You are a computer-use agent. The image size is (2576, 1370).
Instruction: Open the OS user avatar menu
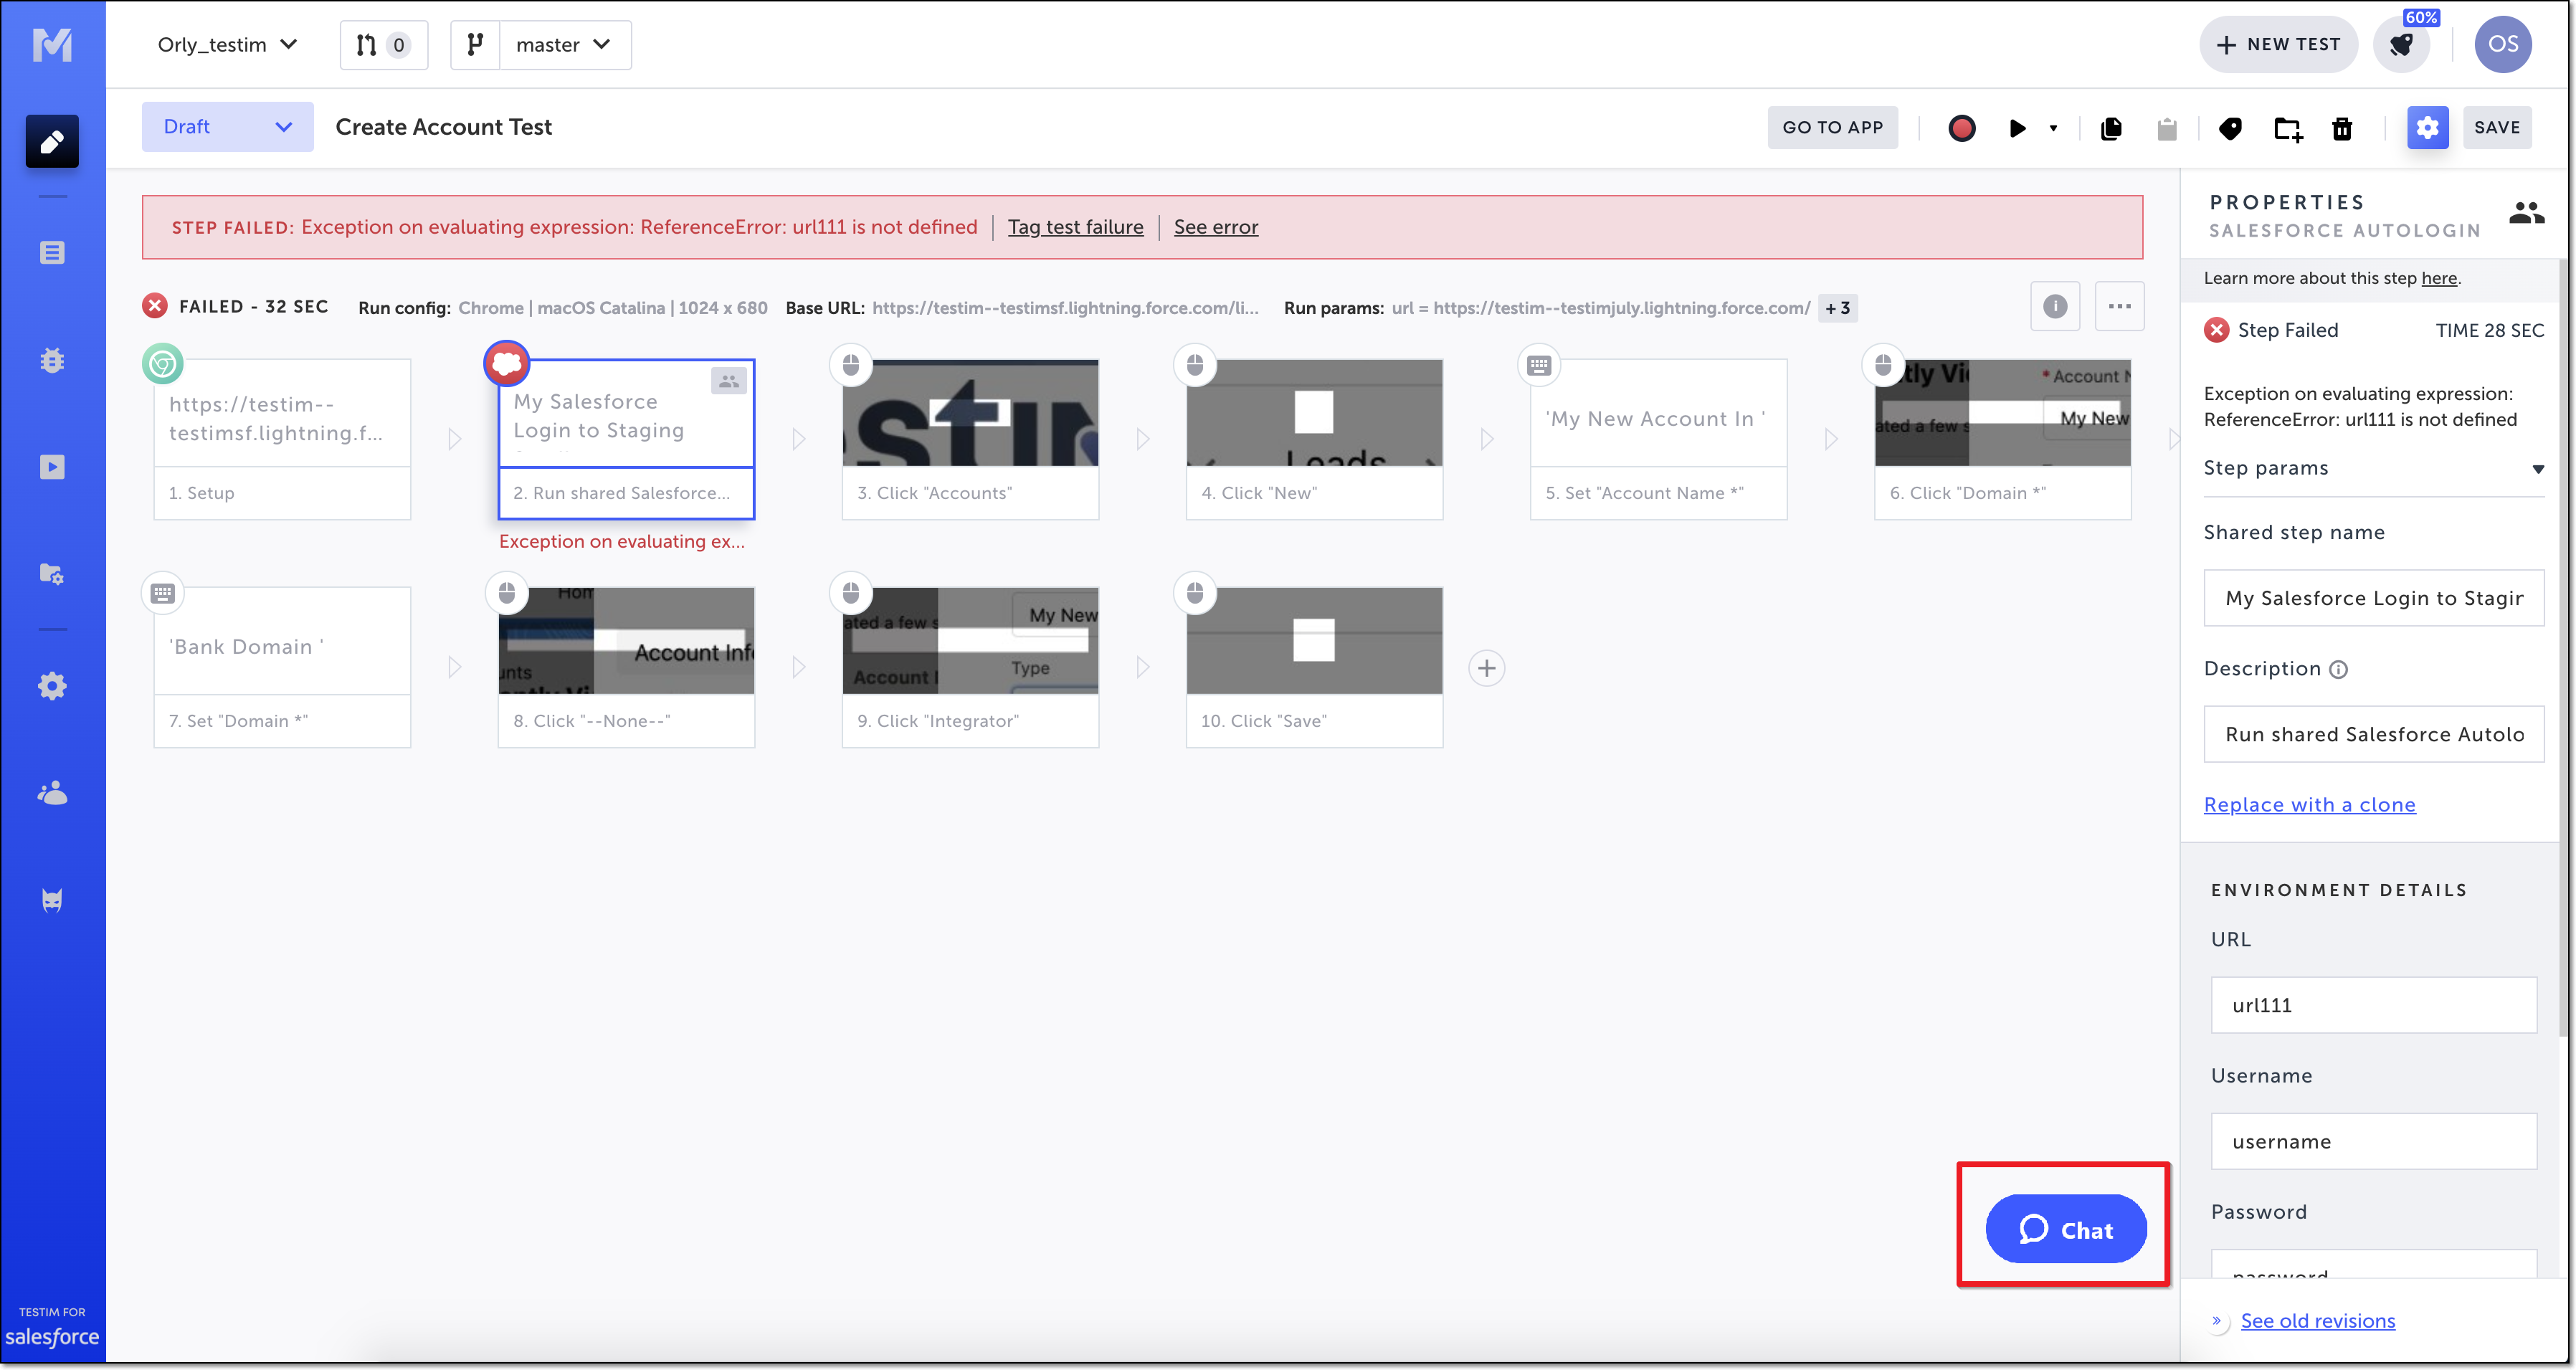click(2503, 44)
